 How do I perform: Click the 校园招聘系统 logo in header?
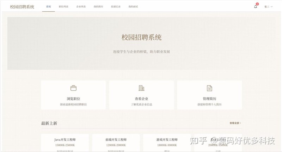(22, 7)
